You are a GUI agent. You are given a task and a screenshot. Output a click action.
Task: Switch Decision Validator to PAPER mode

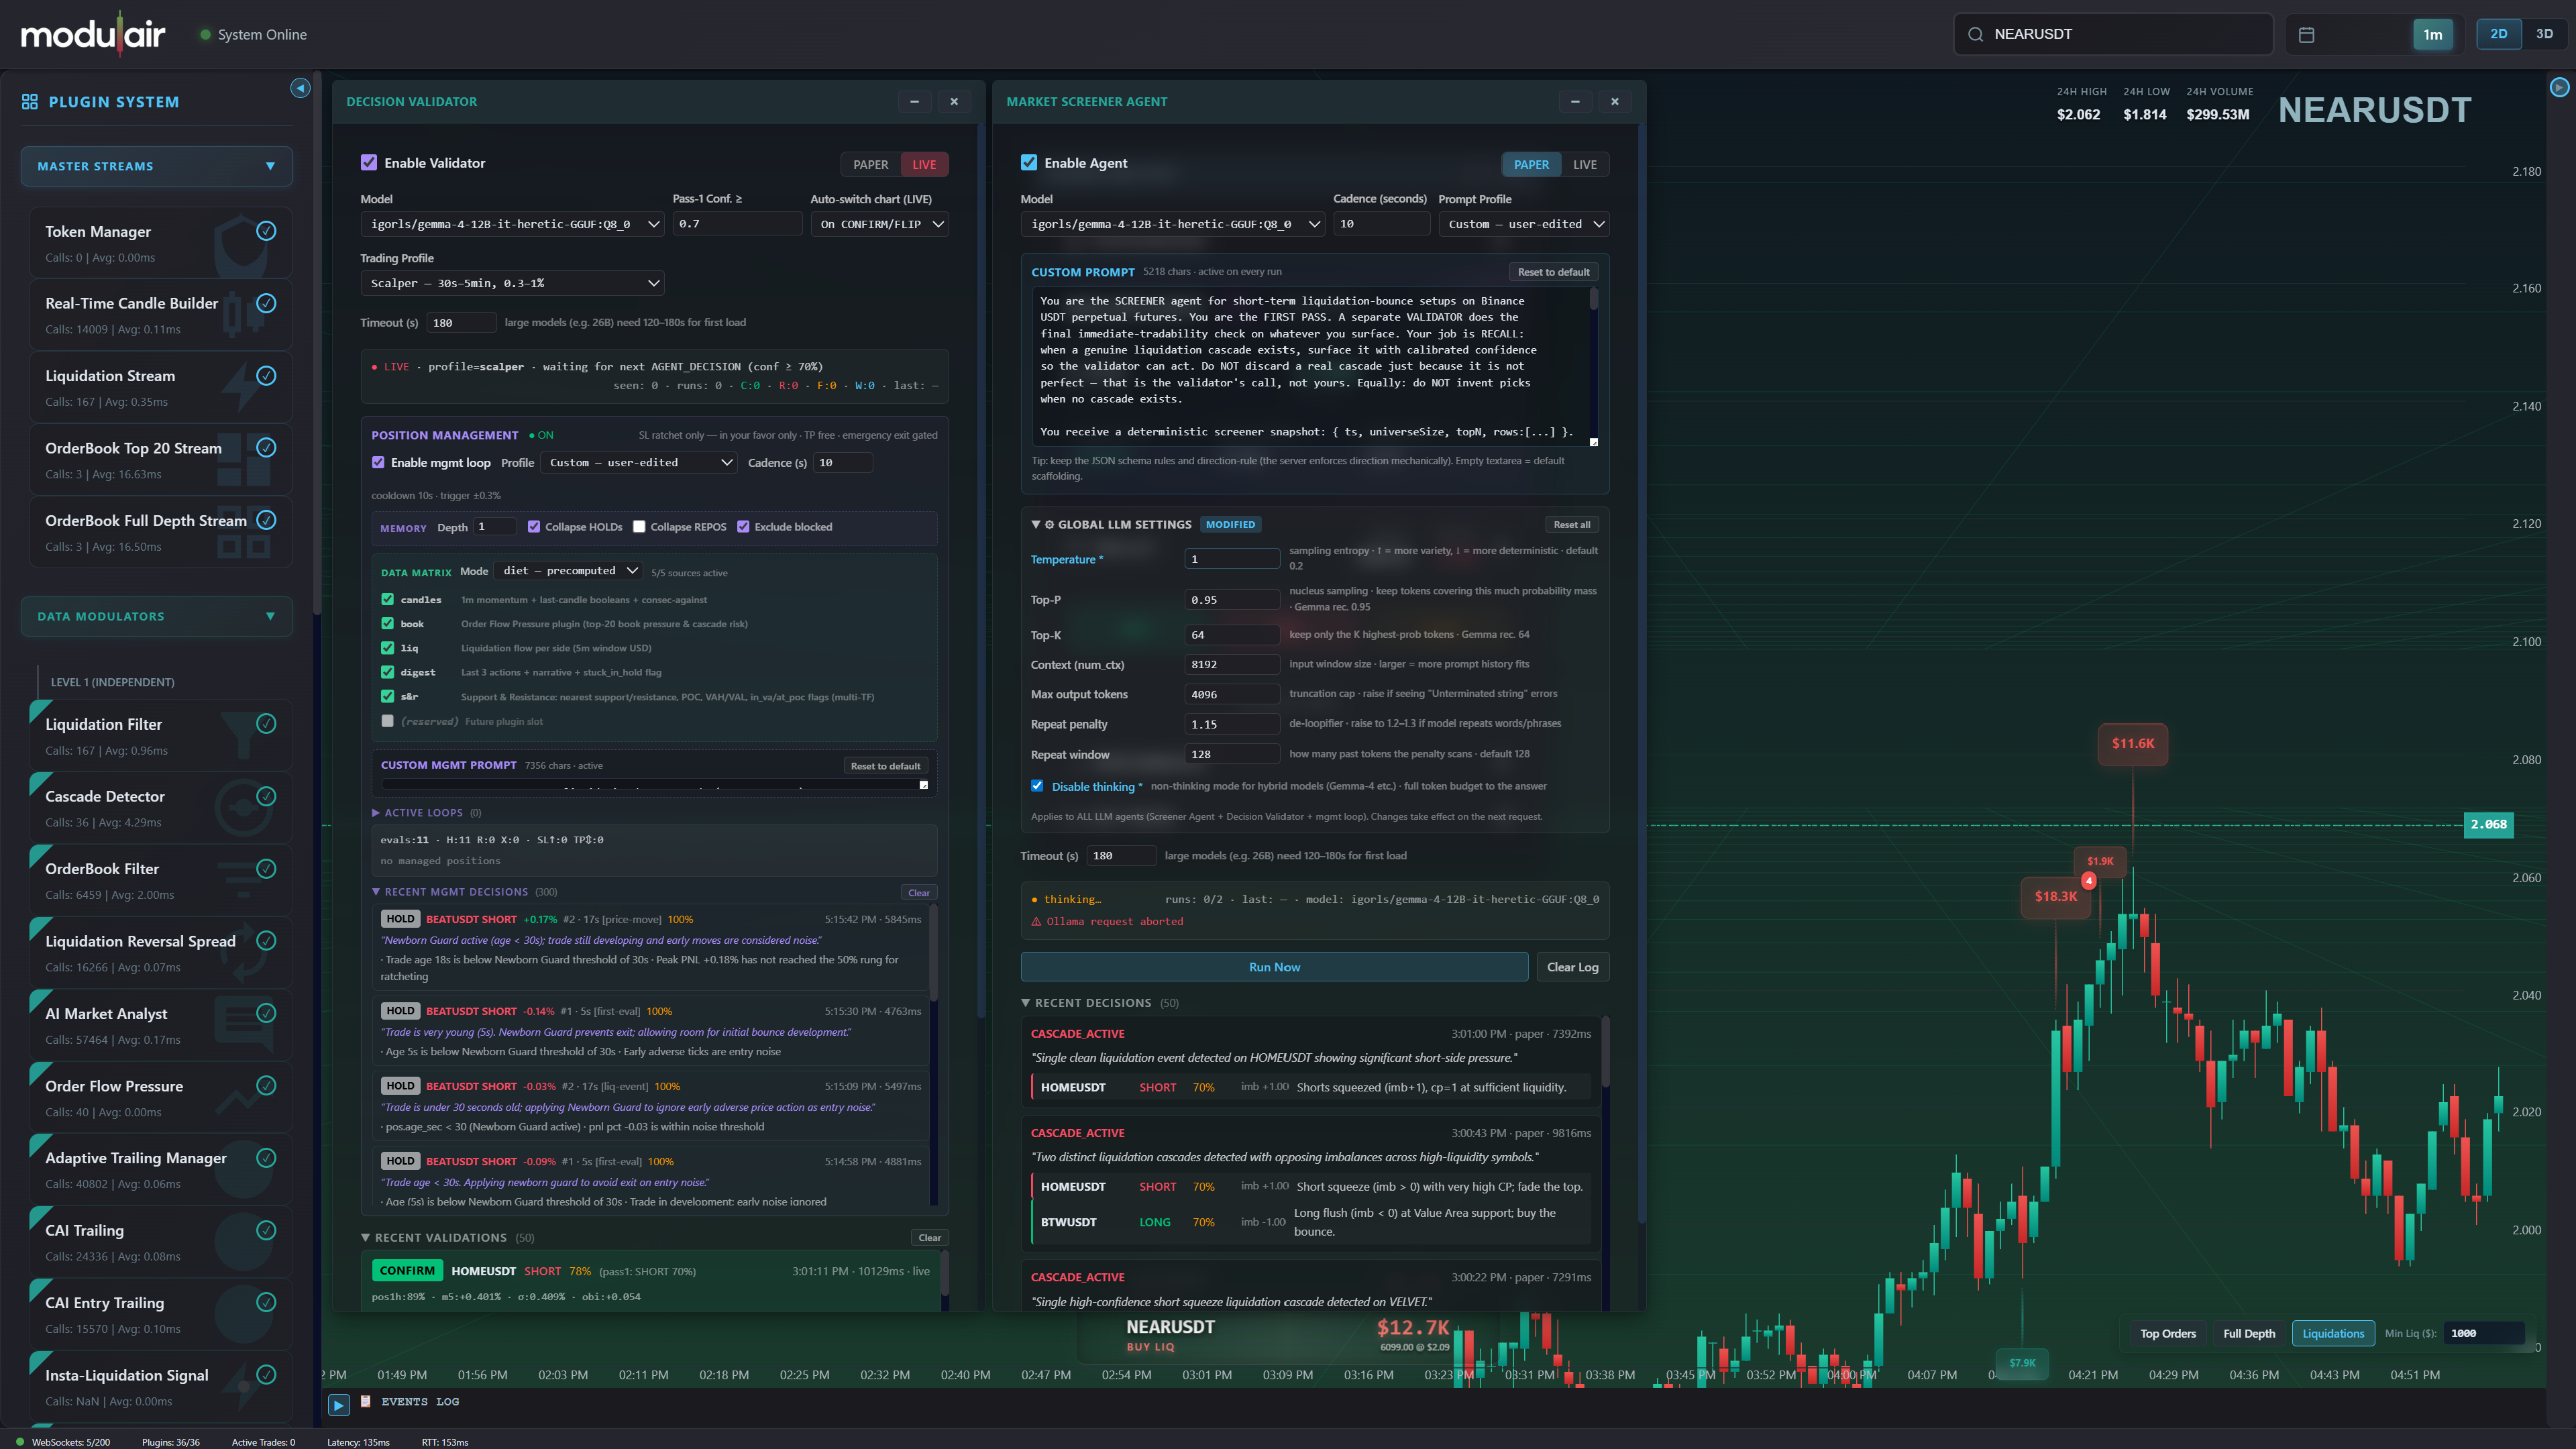tap(870, 165)
